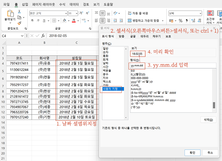Click the Paste clipboard icon
222x161 pixels.
click(x=10, y=14)
